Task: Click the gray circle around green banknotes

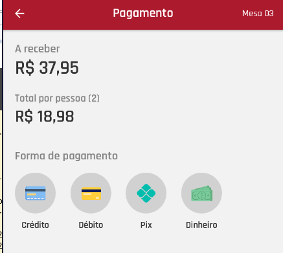Action: 201,193
